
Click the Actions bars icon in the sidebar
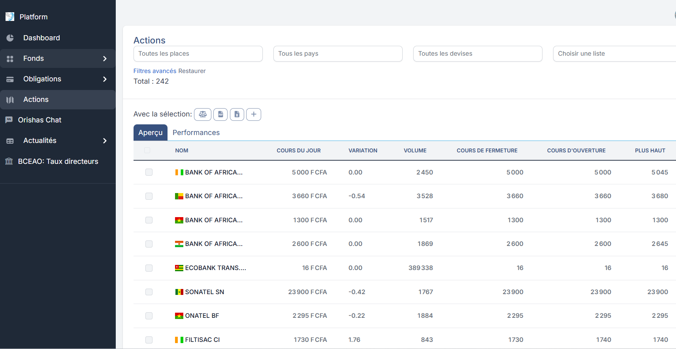10,100
